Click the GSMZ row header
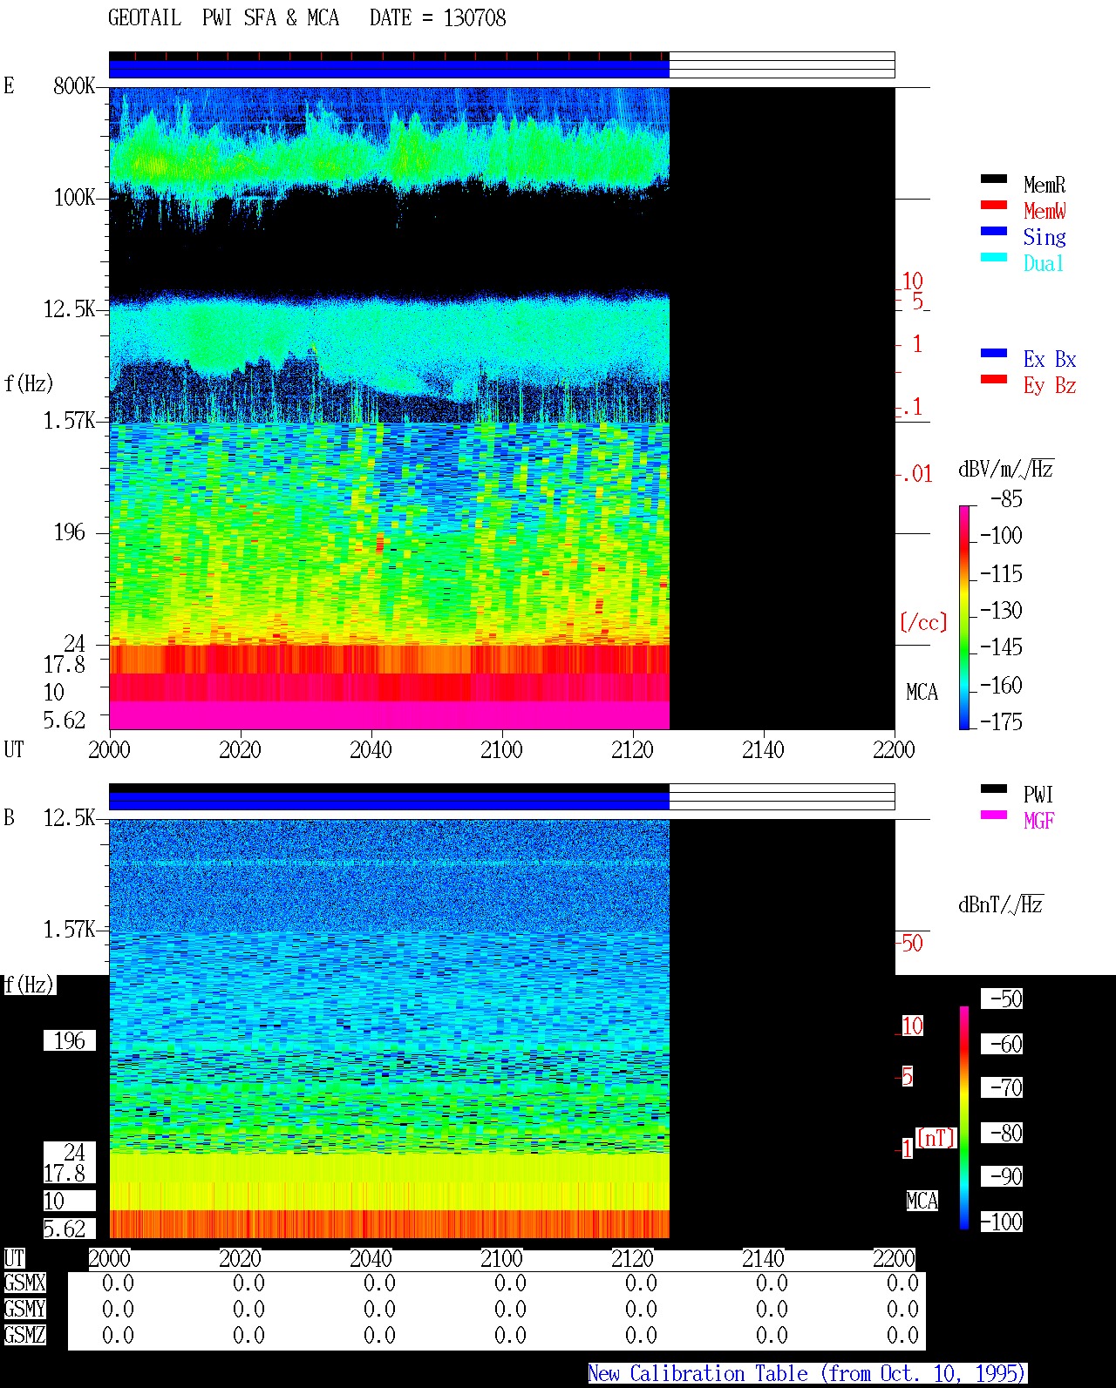This screenshot has height=1388, width=1116. point(24,1335)
